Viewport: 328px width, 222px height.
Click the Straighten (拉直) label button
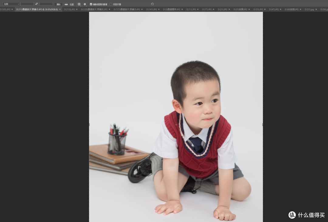[x=72, y=4]
